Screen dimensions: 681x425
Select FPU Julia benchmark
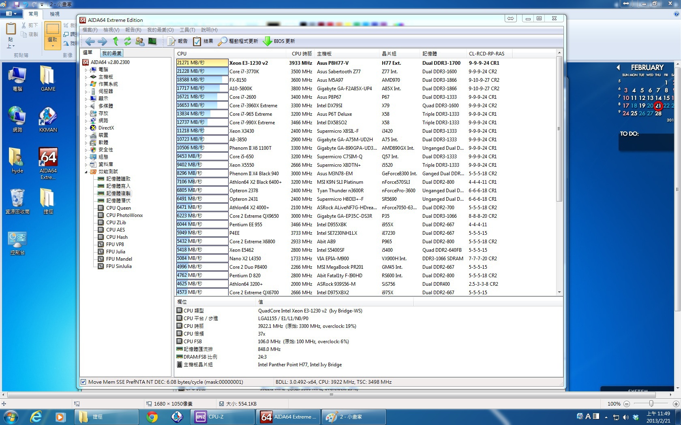click(116, 252)
